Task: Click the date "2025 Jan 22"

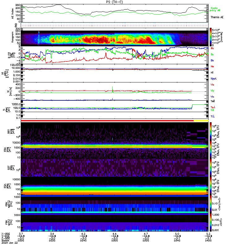Action: coord(10,243)
